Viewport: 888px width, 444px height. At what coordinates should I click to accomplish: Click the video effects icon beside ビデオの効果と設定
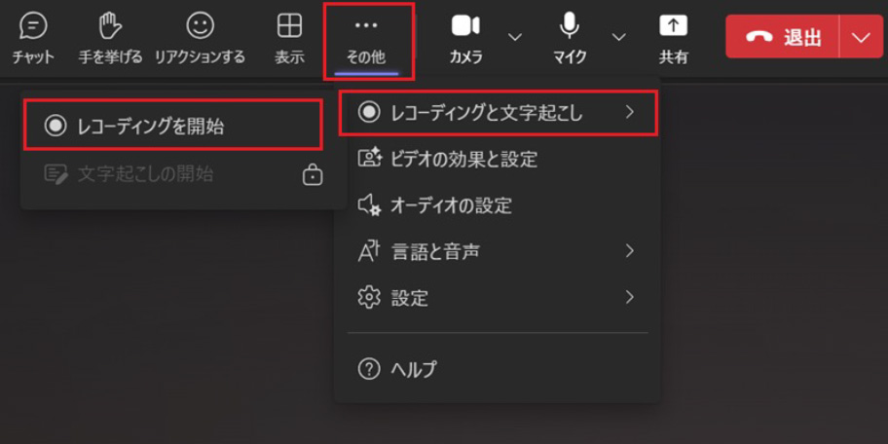click(x=370, y=159)
